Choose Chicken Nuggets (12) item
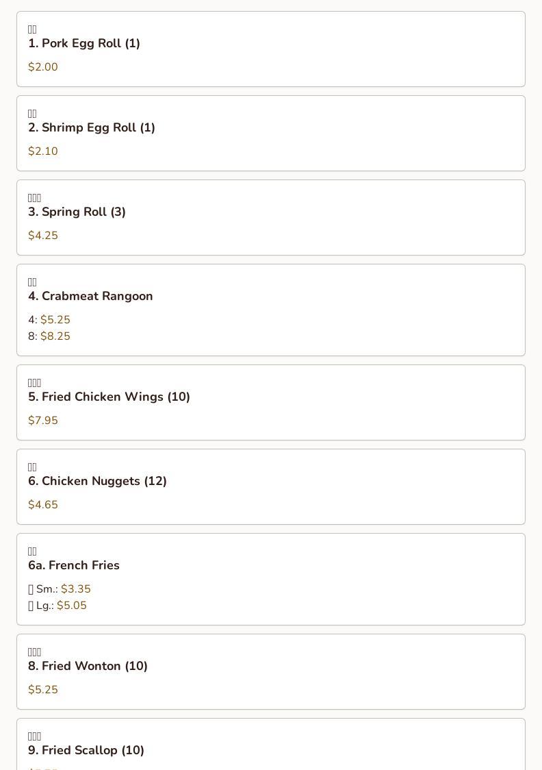Image resolution: width=542 pixels, height=770 pixels. point(271,486)
